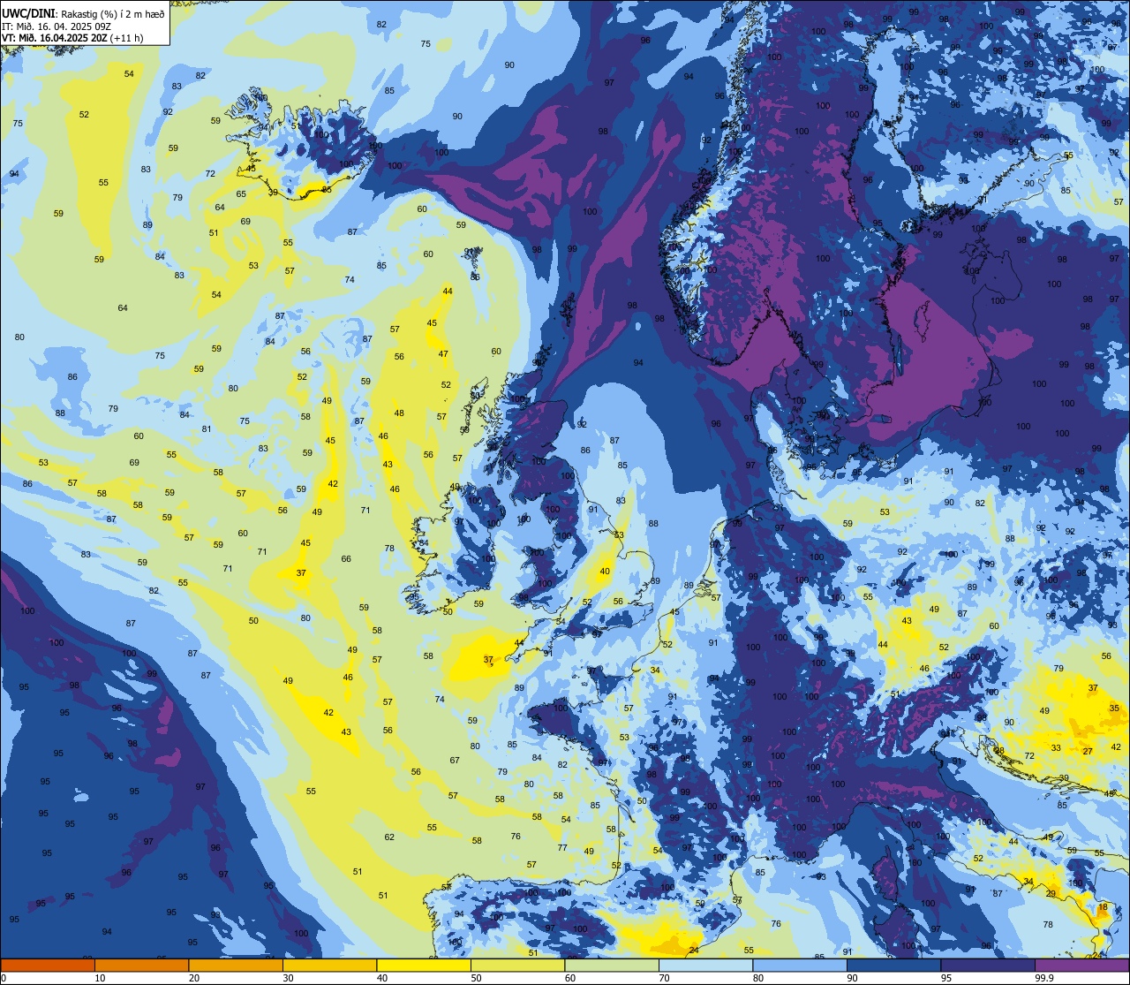Image resolution: width=1130 pixels, height=985 pixels.
Task: Click the humidity value 62 on the map
Action: point(389,837)
